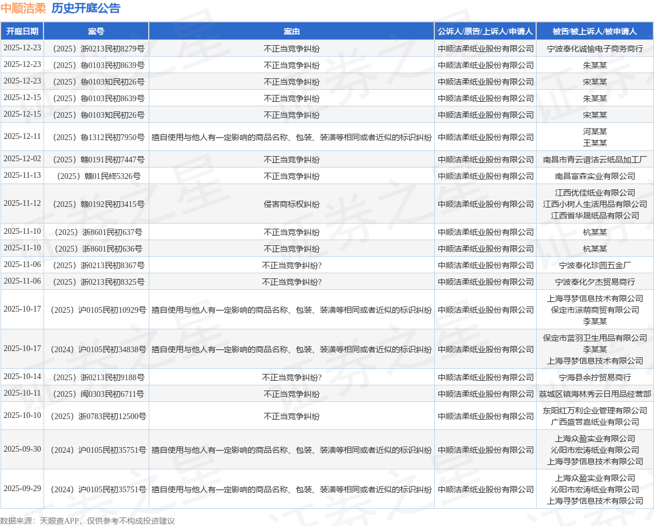Click the hearing date 2025-10-14
Image resolution: width=654 pixels, height=526 pixels.
tap(22, 377)
